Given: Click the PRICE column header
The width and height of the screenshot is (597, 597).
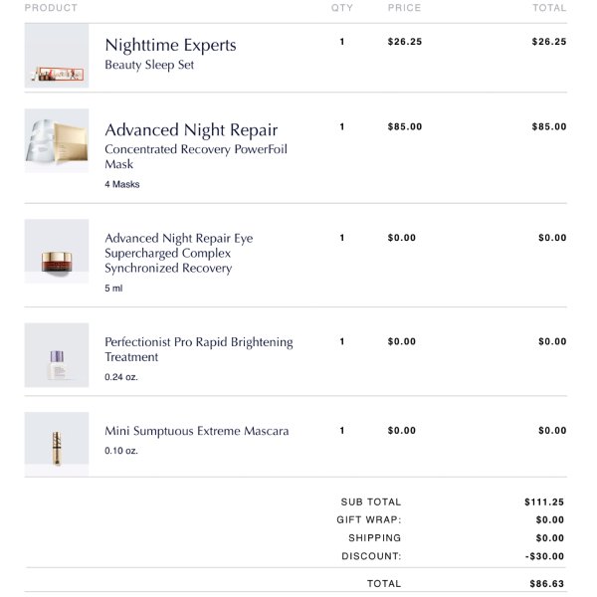Looking at the screenshot, I should [404, 8].
